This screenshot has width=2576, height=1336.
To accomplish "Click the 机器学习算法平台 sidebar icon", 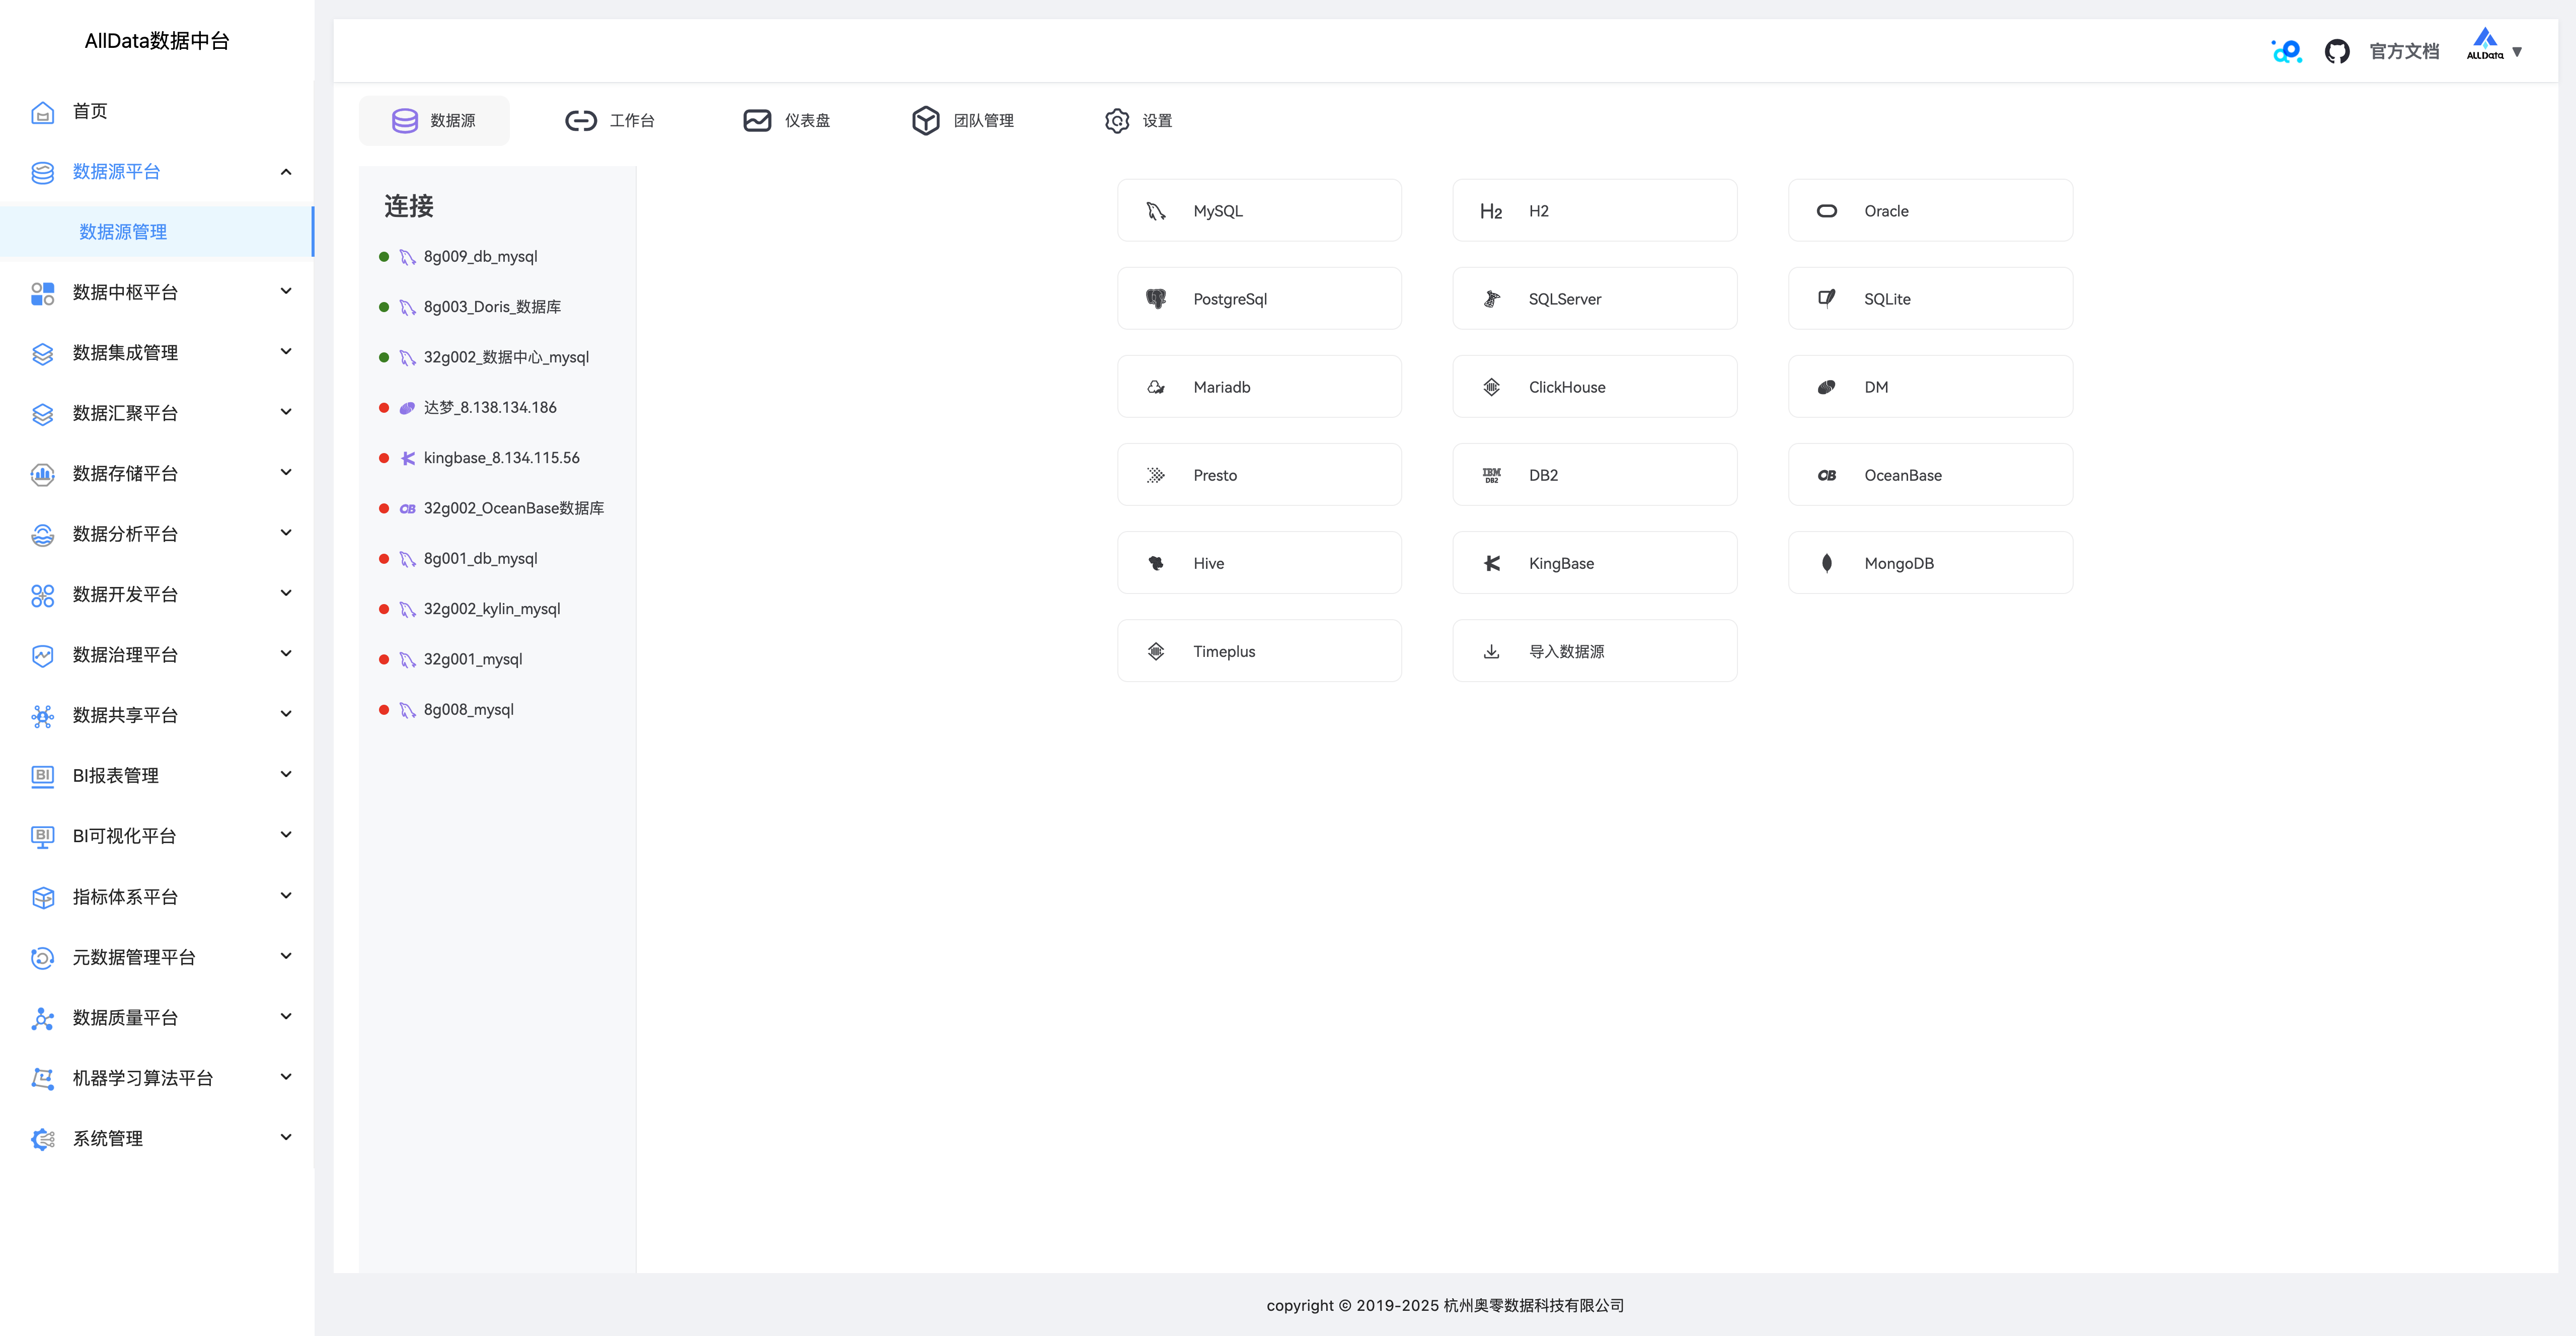I will [x=42, y=1079].
